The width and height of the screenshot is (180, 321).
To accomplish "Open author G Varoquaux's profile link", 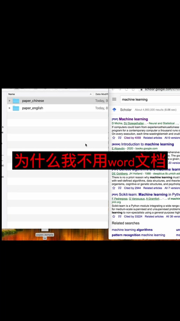I will coord(136,199).
